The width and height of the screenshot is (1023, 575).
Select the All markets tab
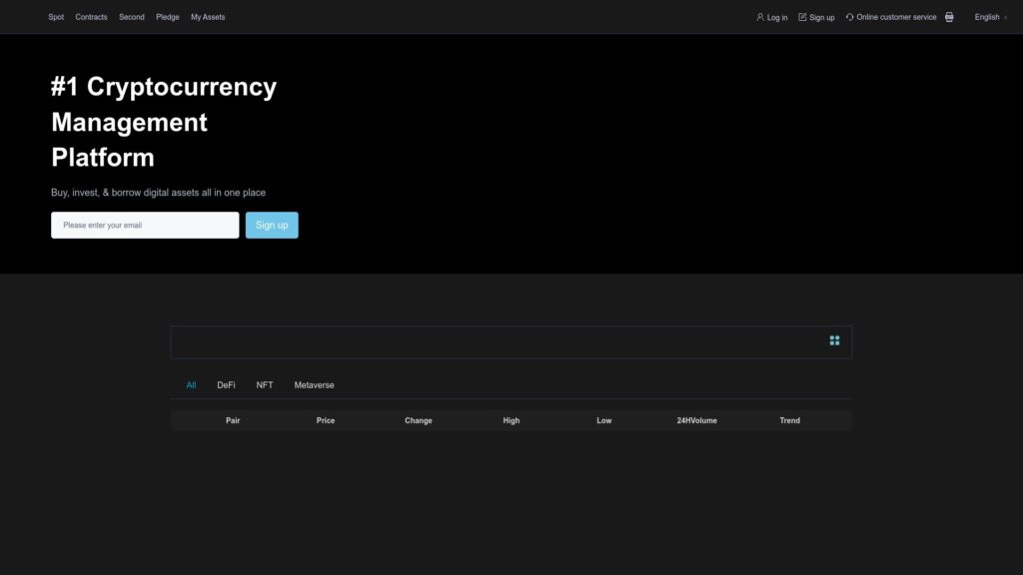[x=191, y=384]
